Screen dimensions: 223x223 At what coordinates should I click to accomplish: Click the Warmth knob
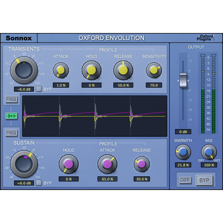click(183, 152)
